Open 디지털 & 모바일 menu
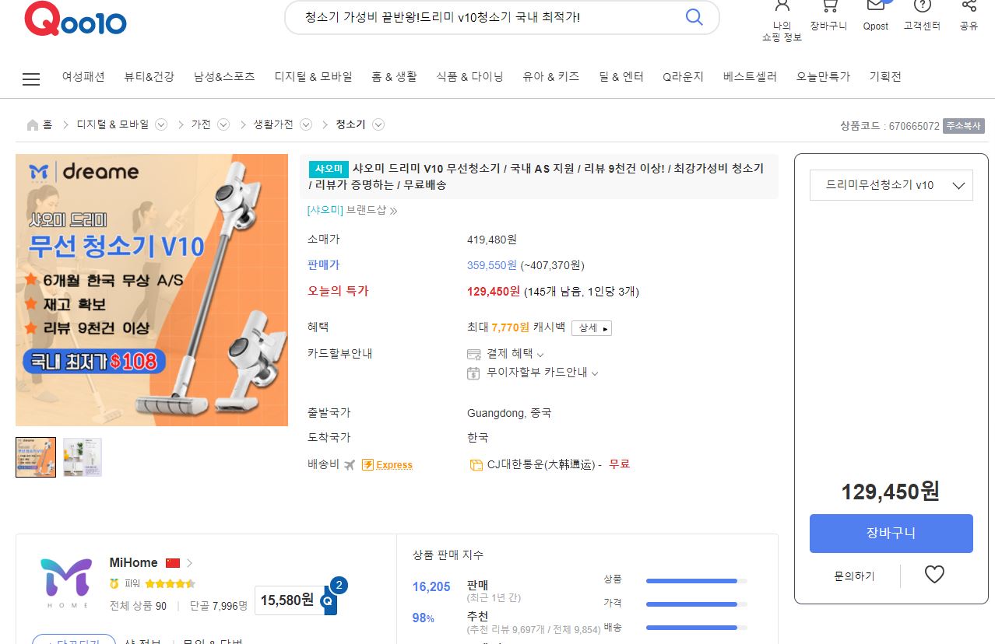Viewport: 995px width, 644px height. 313,77
